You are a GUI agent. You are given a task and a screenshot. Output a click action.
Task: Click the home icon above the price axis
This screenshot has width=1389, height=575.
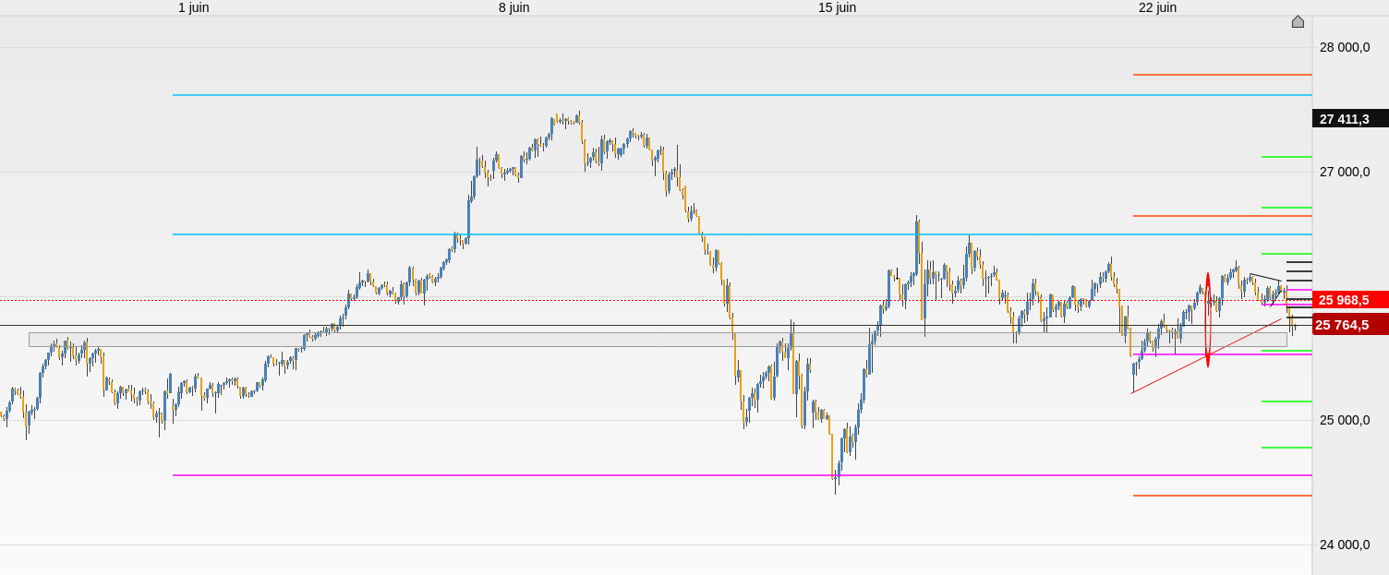1298,22
